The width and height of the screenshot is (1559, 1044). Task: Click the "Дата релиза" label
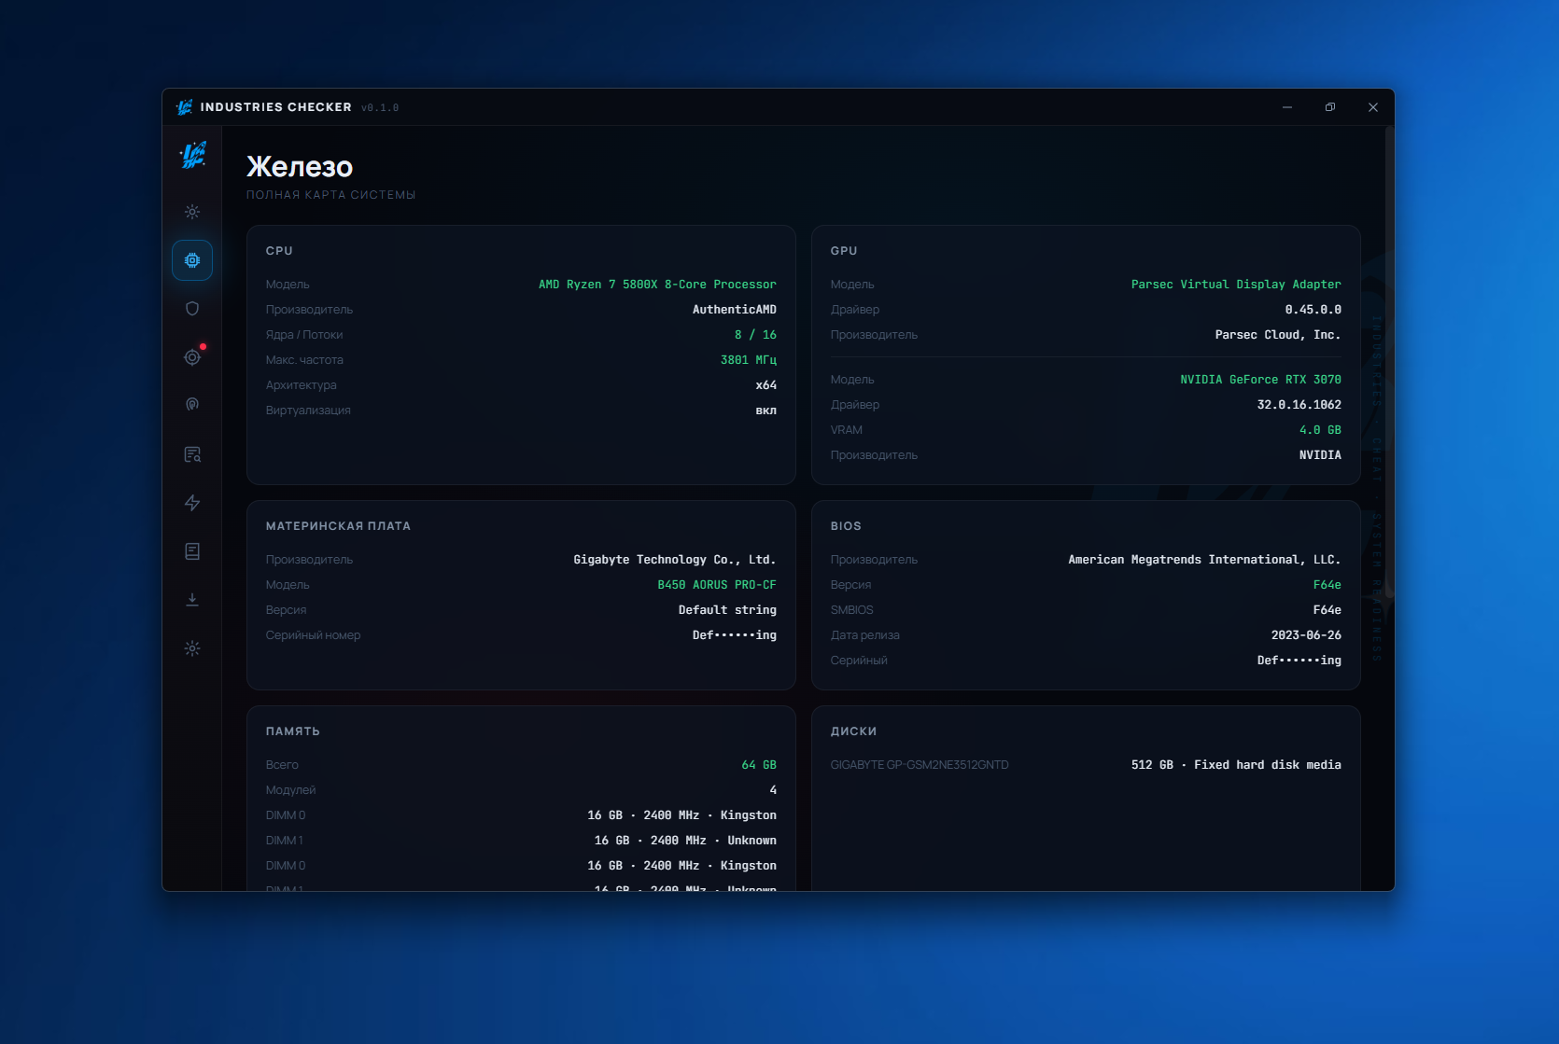[865, 635]
